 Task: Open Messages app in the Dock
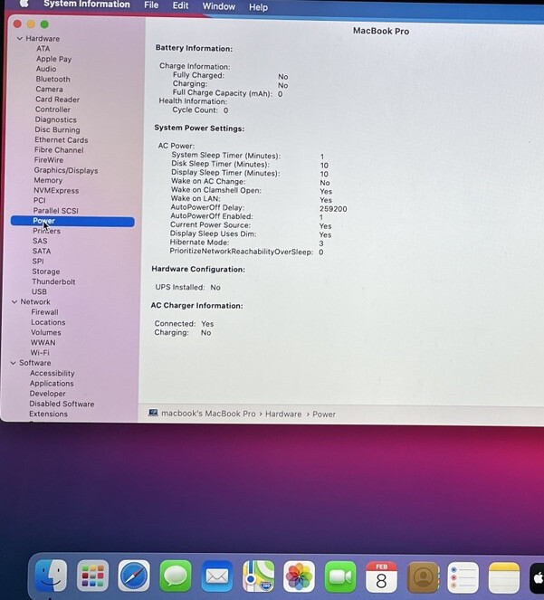[x=176, y=576]
